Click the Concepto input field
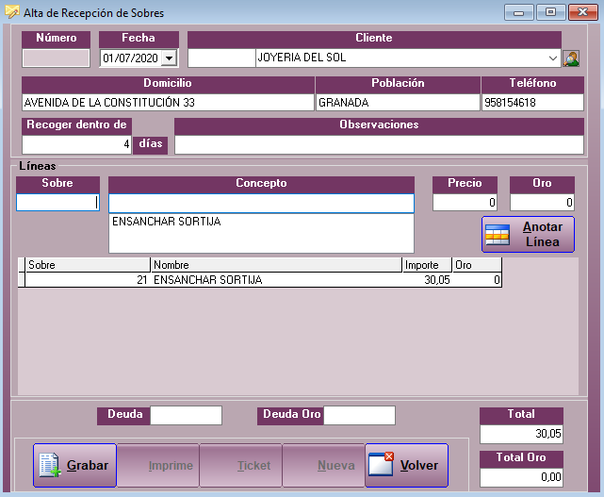 [x=261, y=203]
